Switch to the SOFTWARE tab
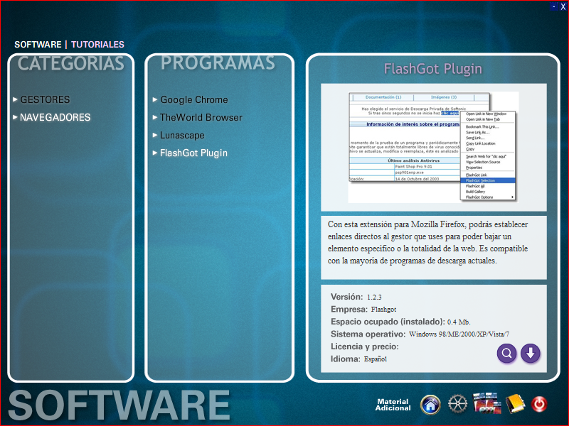This screenshot has height=426, width=569. tap(38, 45)
